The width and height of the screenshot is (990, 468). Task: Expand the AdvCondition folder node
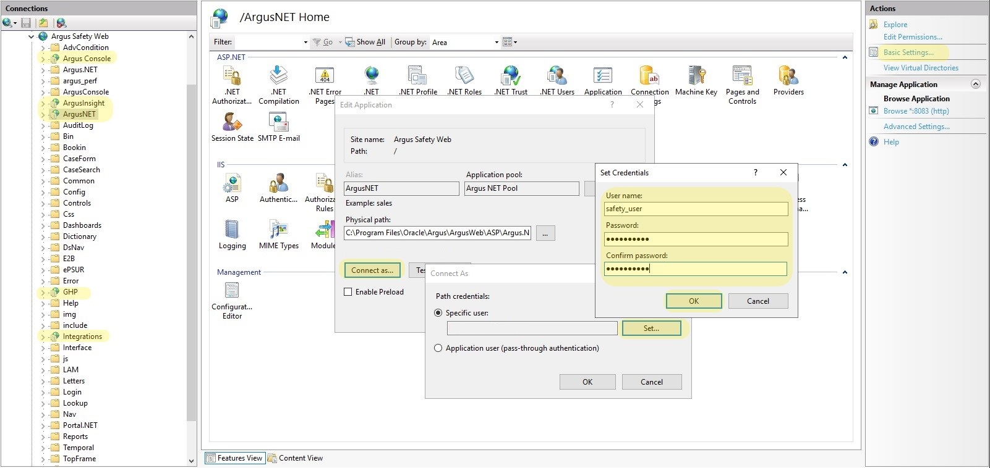coord(43,48)
